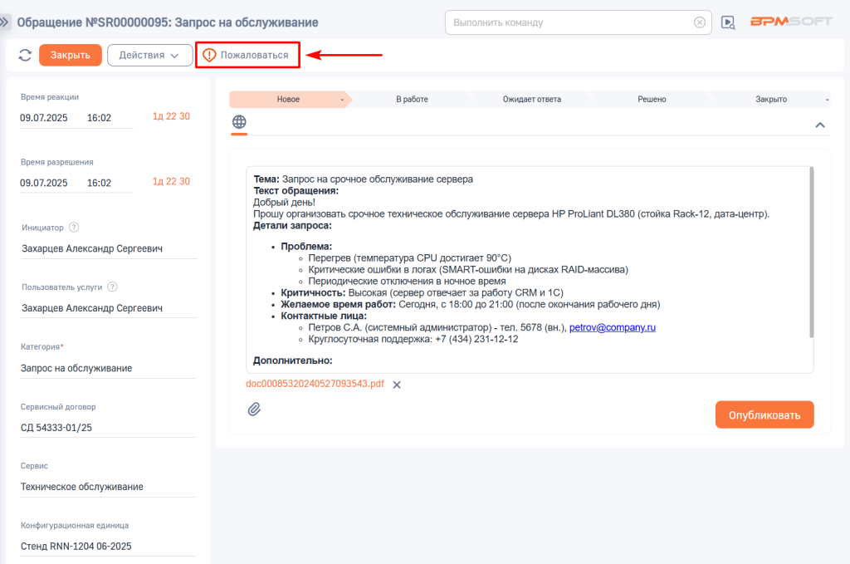Show the help hint next to Инициатор
Screen dimensions: 850x564
click(x=74, y=228)
